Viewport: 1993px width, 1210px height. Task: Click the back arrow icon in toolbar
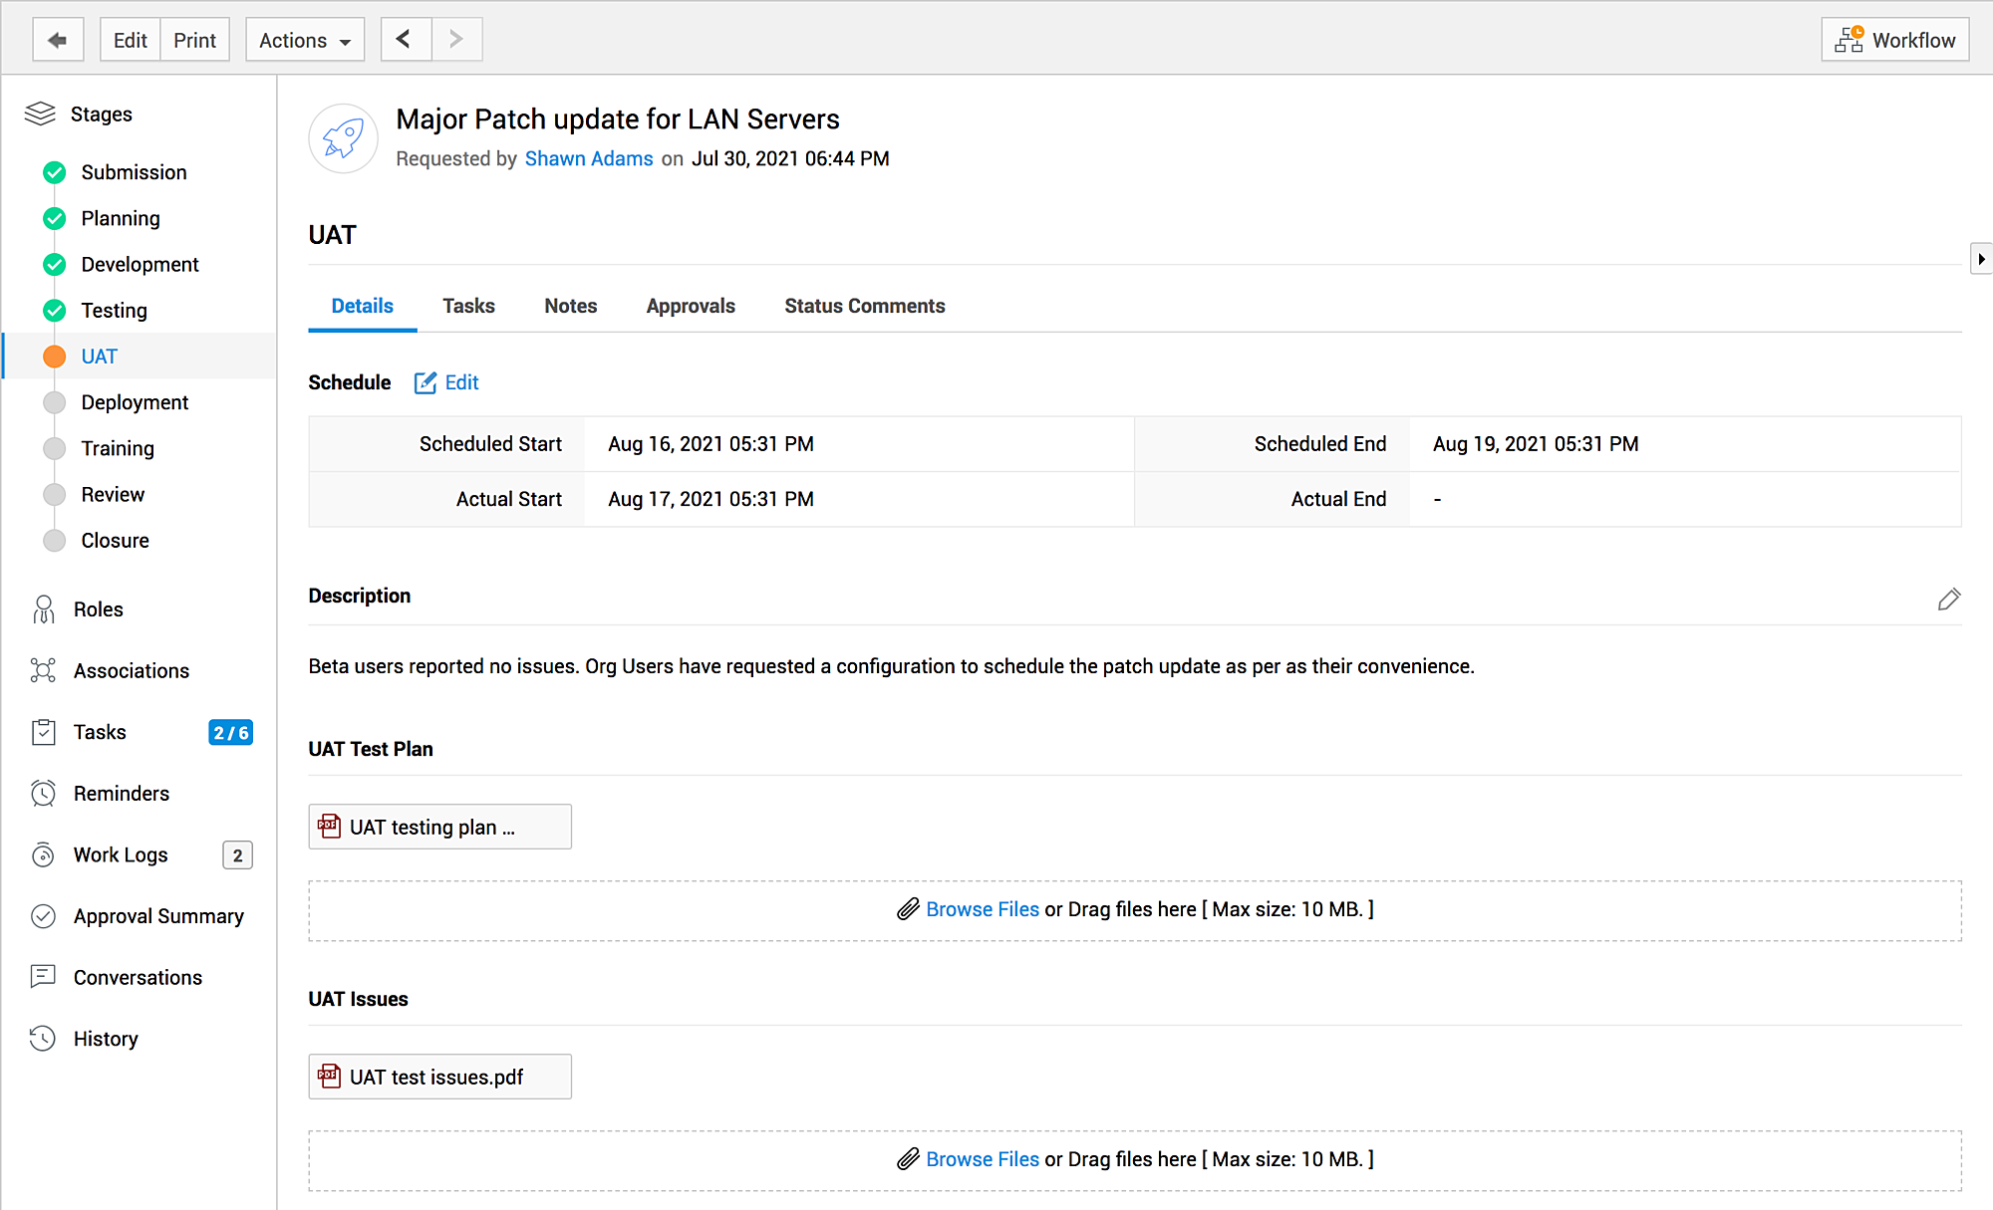[x=58, y=40]
